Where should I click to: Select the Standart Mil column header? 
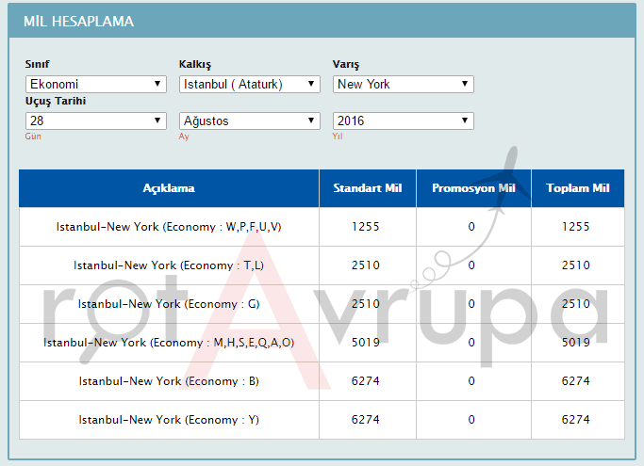pos(368,188)
